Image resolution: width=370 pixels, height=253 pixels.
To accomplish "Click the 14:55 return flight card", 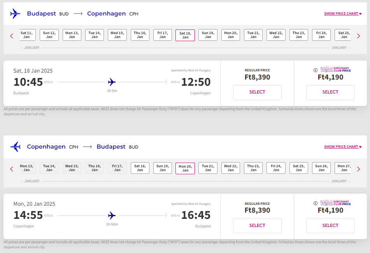I will click(112, 215).
